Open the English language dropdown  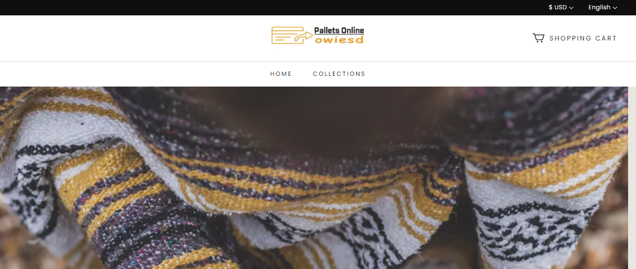[x=602, y=7]
